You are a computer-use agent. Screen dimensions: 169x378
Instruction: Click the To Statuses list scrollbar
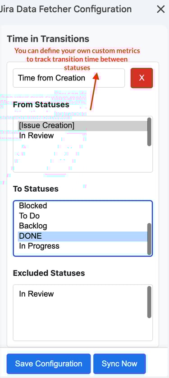(149, 239)
